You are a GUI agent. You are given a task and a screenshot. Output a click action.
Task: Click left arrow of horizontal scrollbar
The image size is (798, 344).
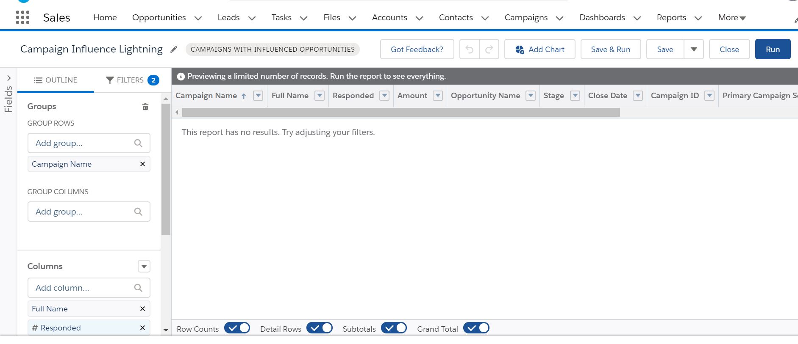[177, 112]
